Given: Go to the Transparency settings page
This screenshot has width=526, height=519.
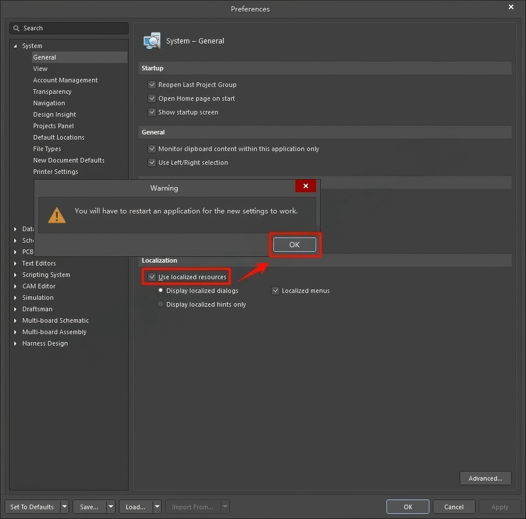Looking at the screenshot, I should (x=53, y=92).
